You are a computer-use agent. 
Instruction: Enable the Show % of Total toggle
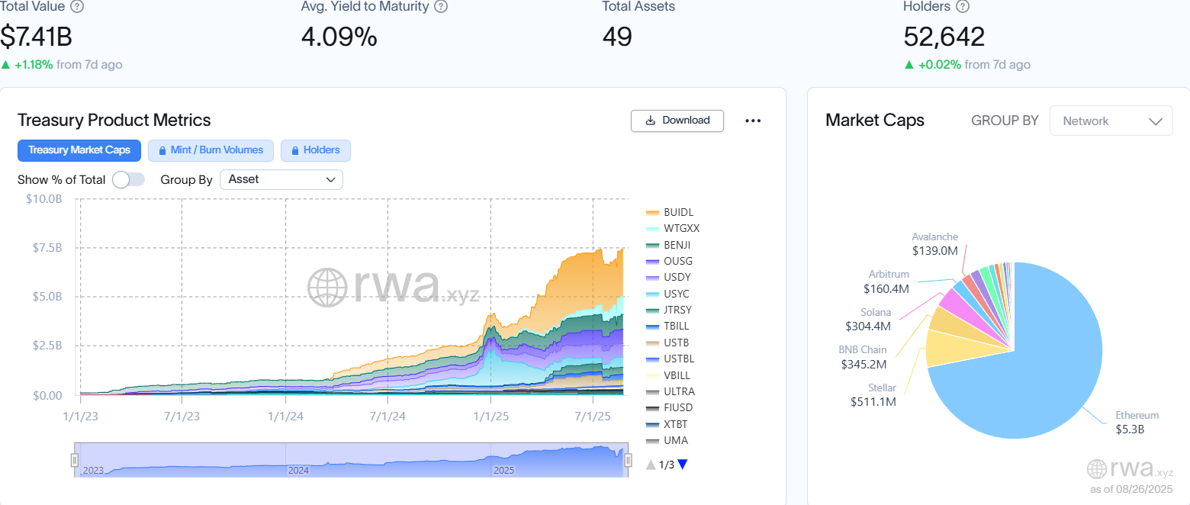click(128, 179)
